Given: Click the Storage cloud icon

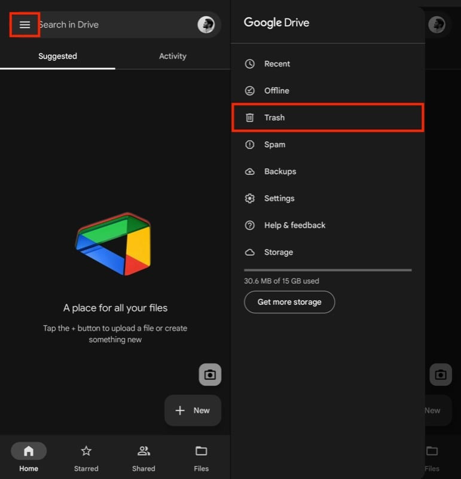Looking at the screenshot, I should tap(249, 252).
